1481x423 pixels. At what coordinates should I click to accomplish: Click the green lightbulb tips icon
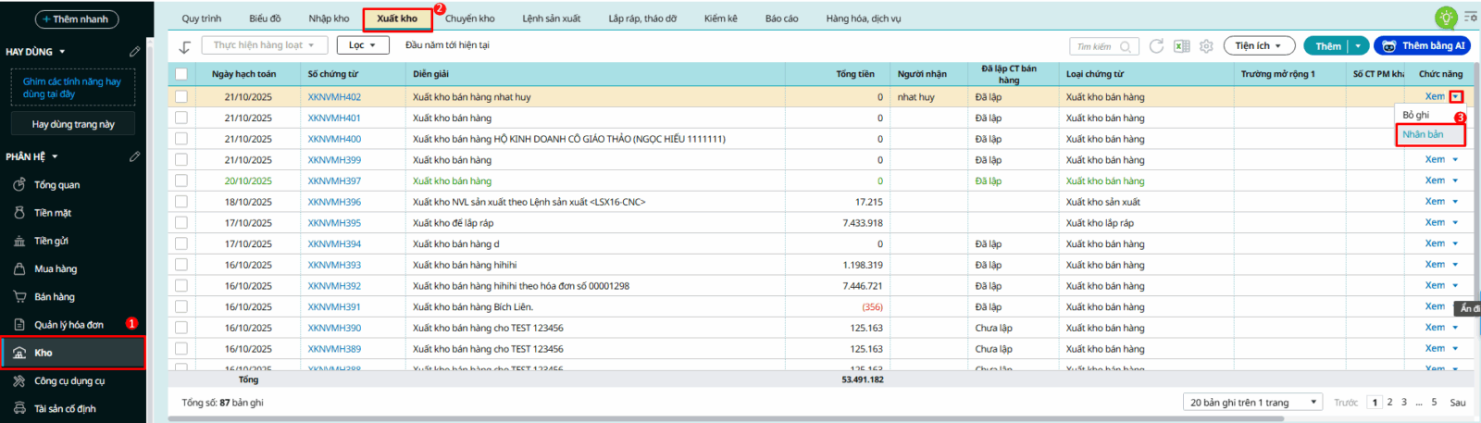(x=1445, y=18)
